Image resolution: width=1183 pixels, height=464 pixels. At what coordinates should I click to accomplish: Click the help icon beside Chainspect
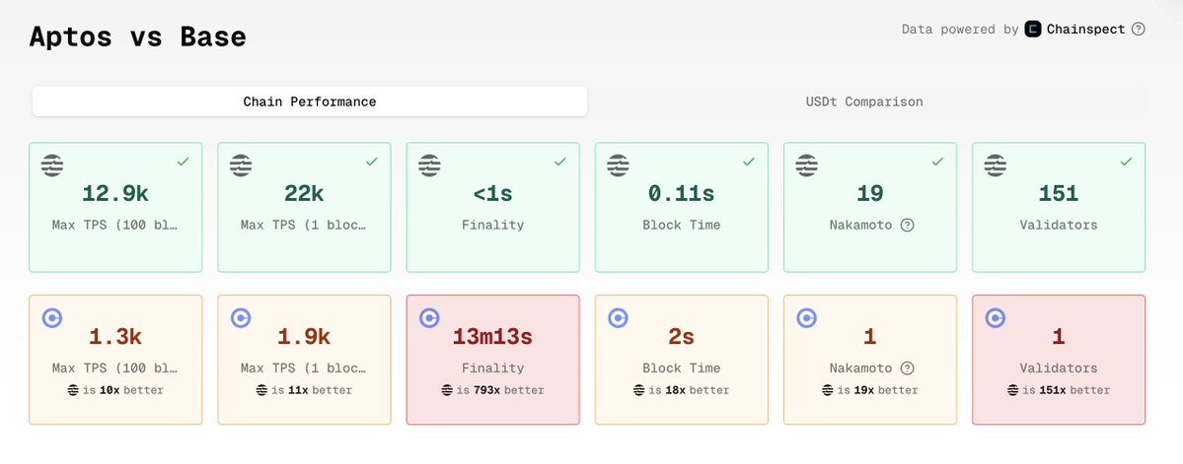(1139, 30)
